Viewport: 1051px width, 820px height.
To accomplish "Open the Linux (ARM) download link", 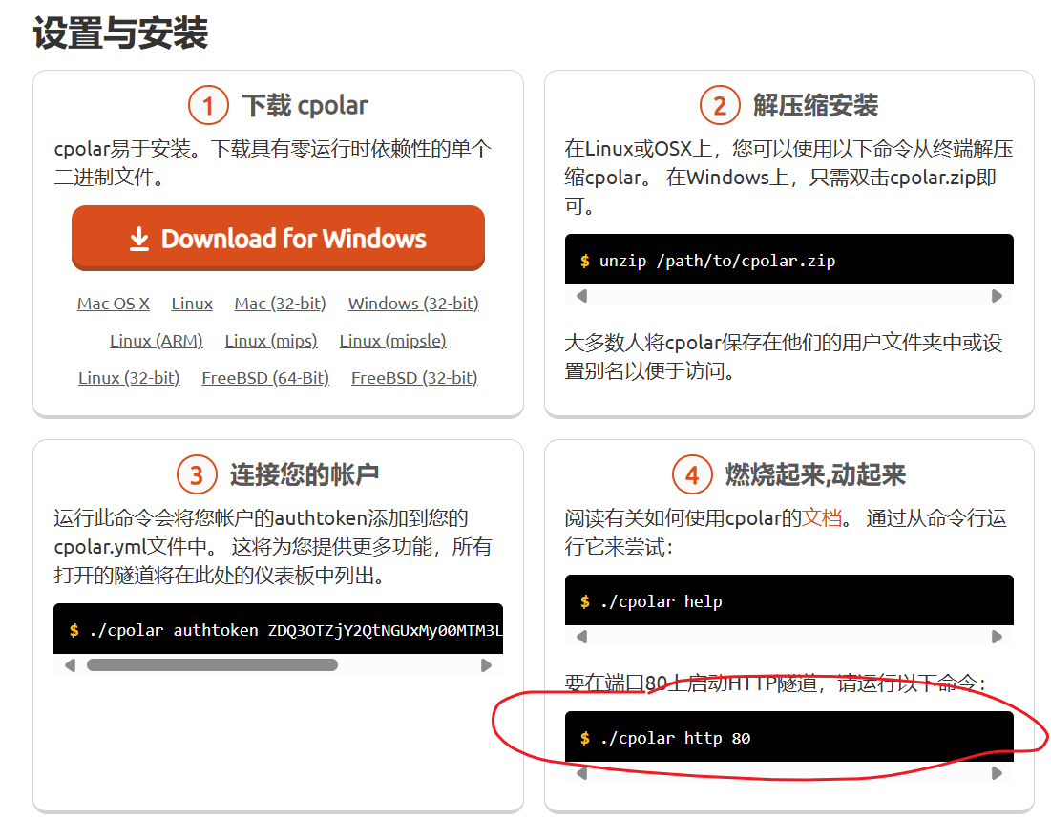I will coord(156,340).
